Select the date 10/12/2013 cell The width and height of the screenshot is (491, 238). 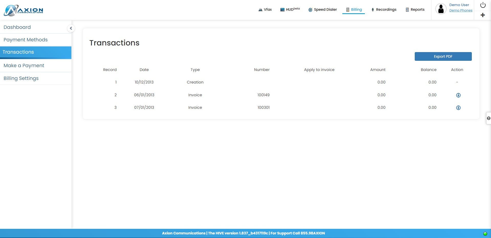tap(144, 82)
